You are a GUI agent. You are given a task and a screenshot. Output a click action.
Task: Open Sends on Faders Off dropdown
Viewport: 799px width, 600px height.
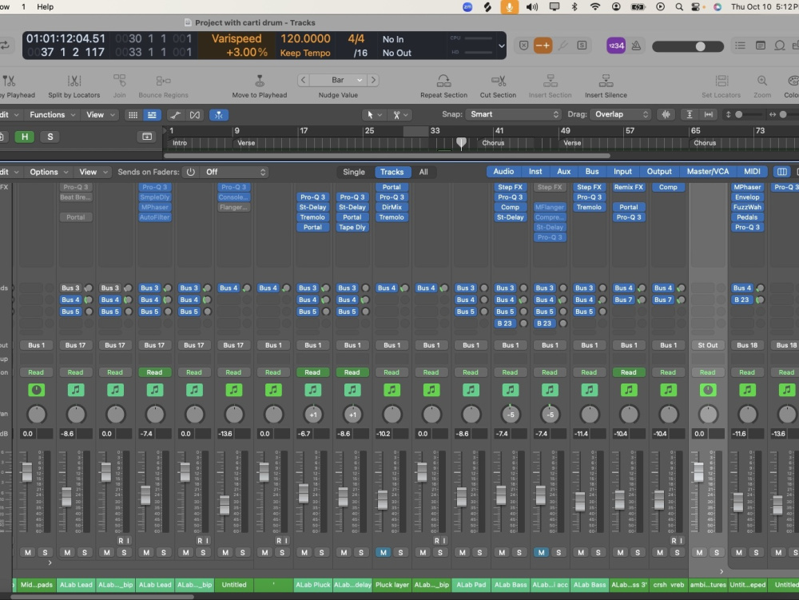pyautogui.click(x=234, y=172)
